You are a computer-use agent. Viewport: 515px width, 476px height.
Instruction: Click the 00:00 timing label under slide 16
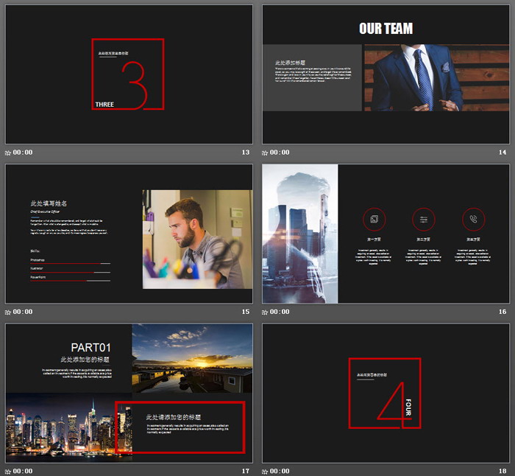click(280, 312)
